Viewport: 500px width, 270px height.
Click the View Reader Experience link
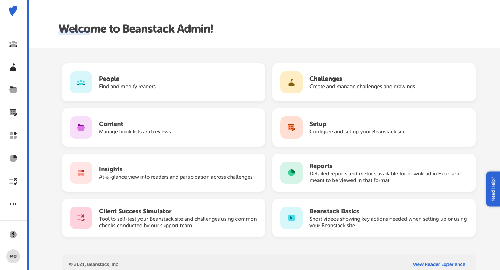tap(439, 264)
